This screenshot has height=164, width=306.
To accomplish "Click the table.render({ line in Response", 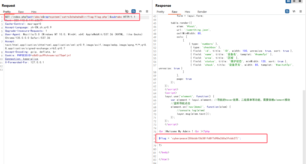I will [181, 23].
